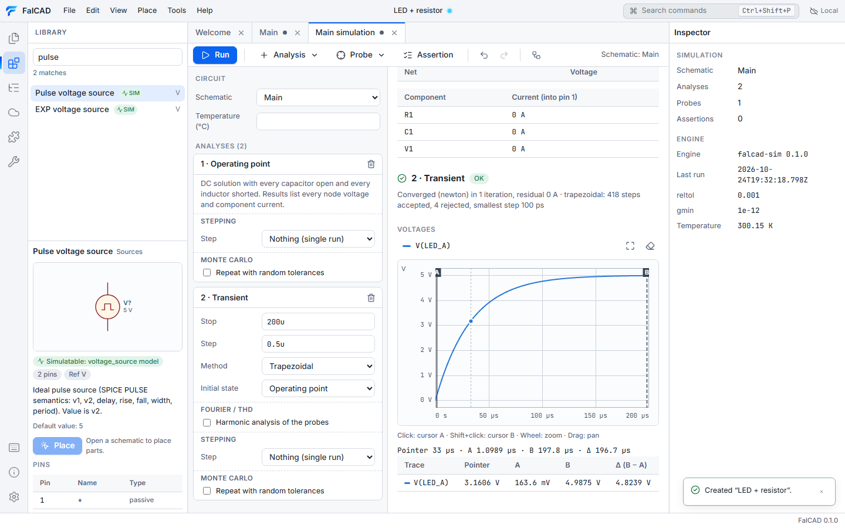
Task: Click the link icon beside redo
Action: (x=536, y=55)
